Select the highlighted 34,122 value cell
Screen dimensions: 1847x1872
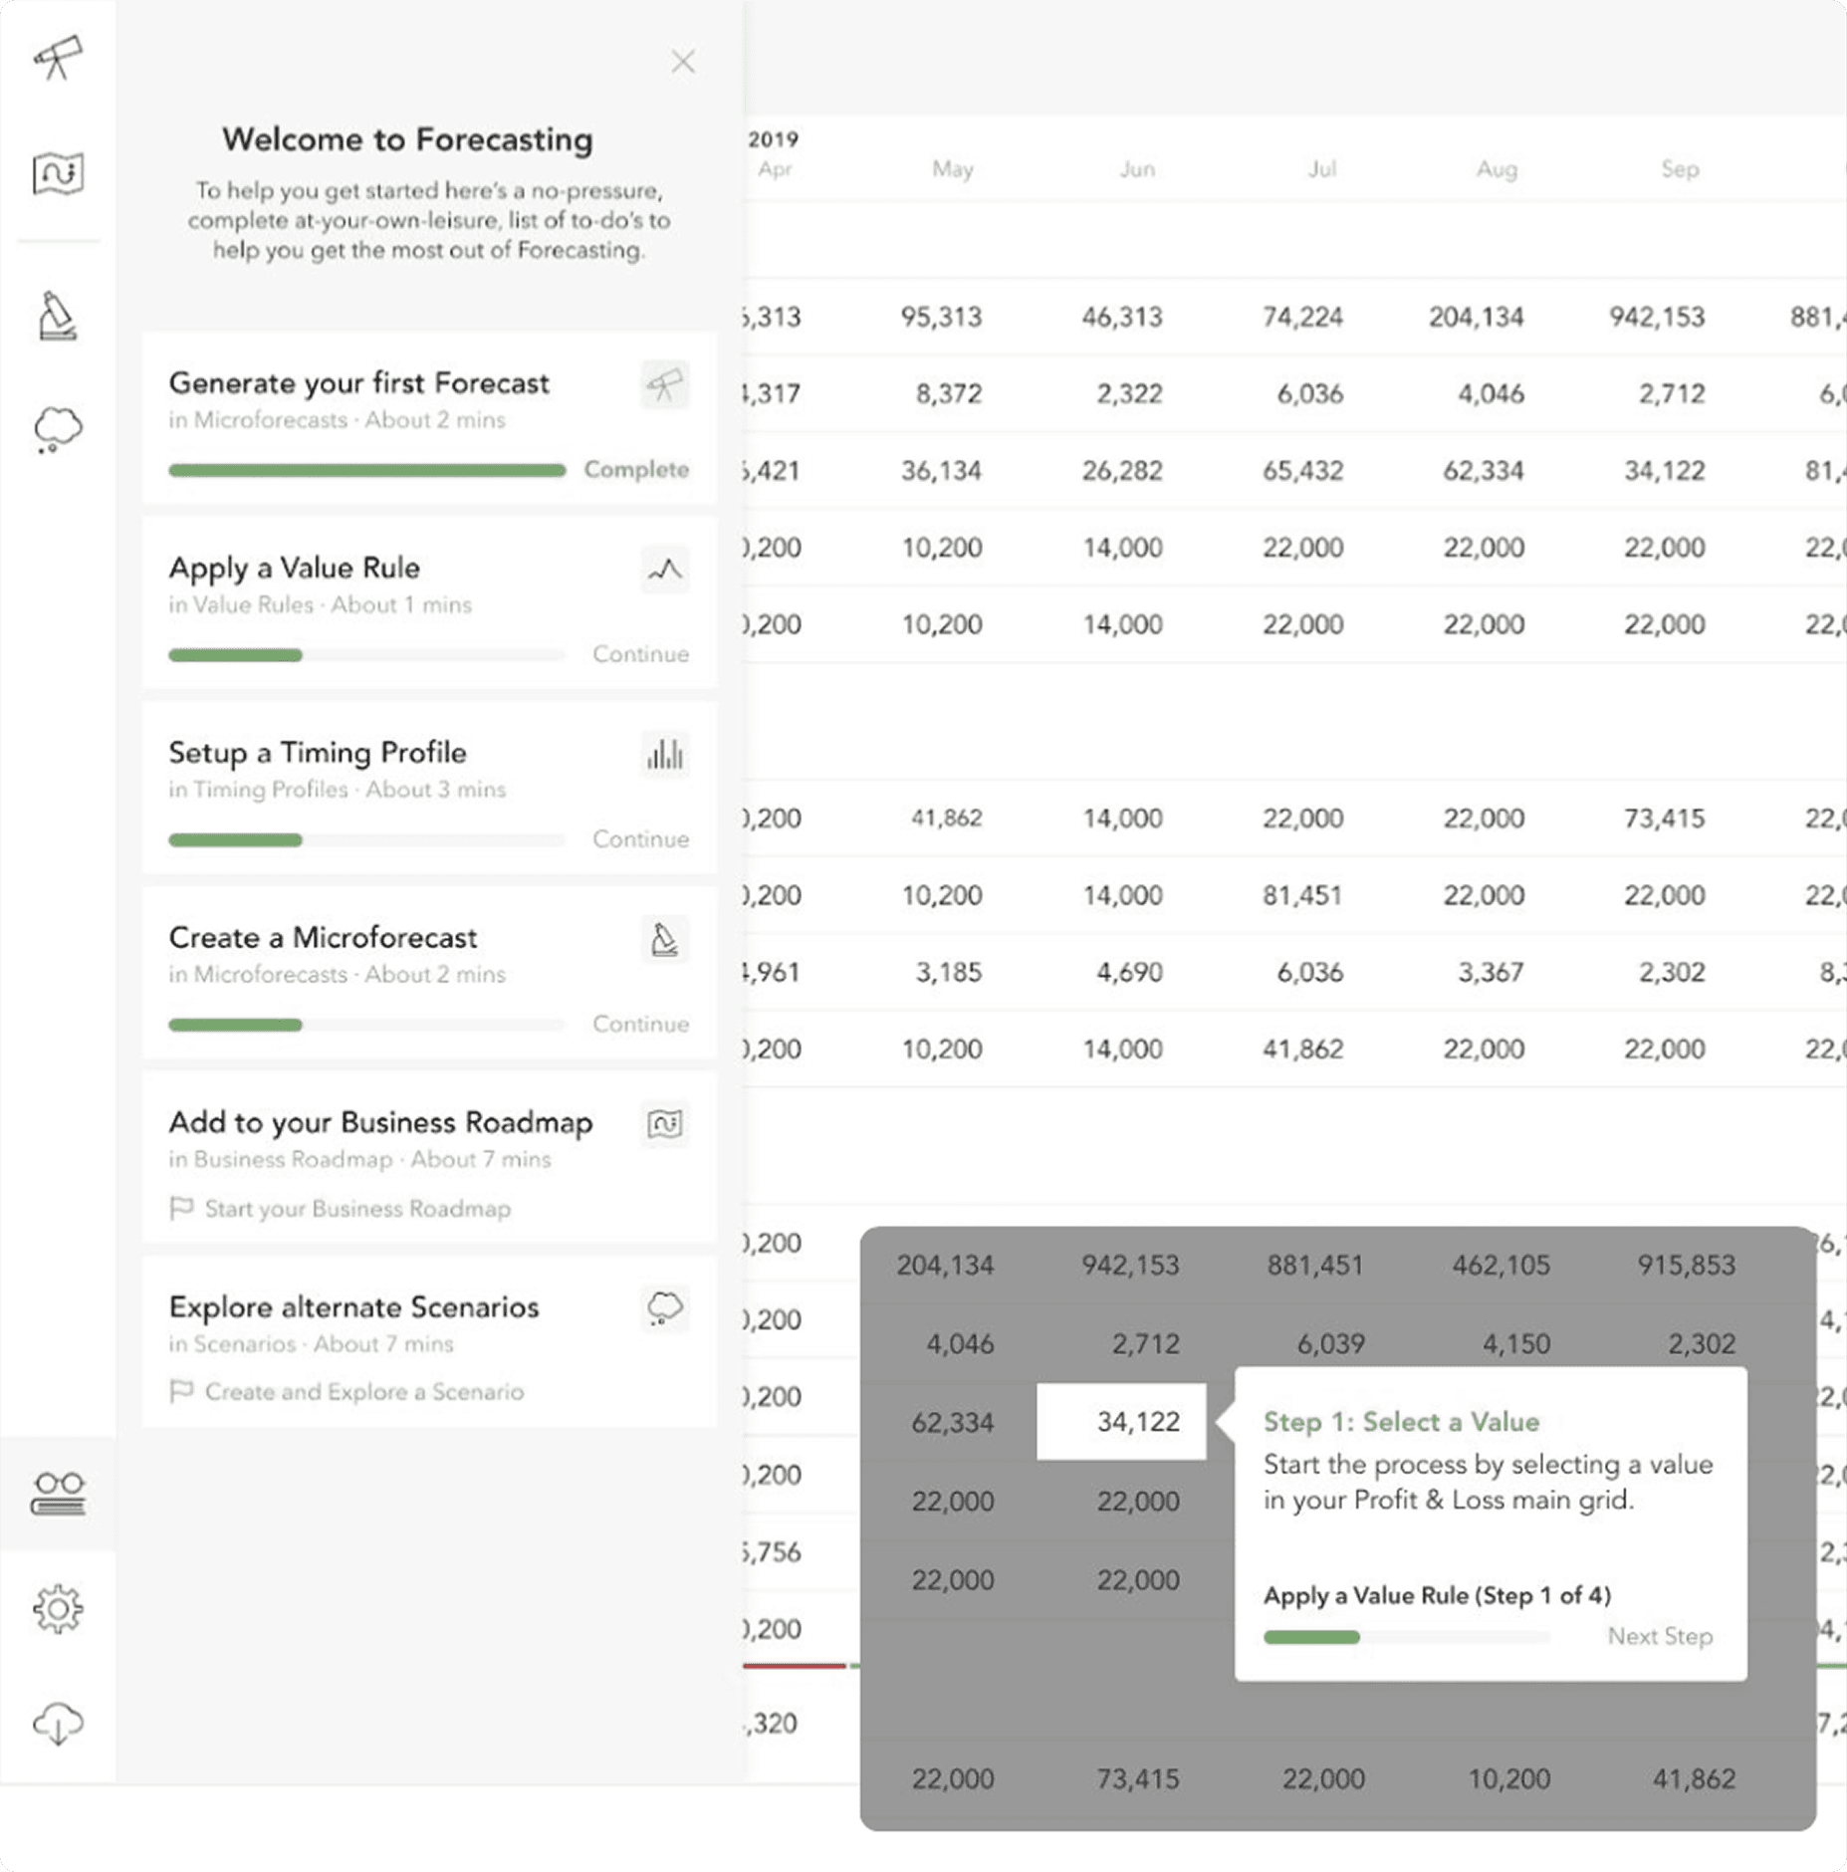(x=1121, y=1421)
